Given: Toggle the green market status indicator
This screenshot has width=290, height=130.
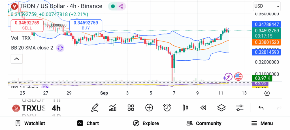Looking at the screenshot, I should pyautogui.click(x=113, y=6).
